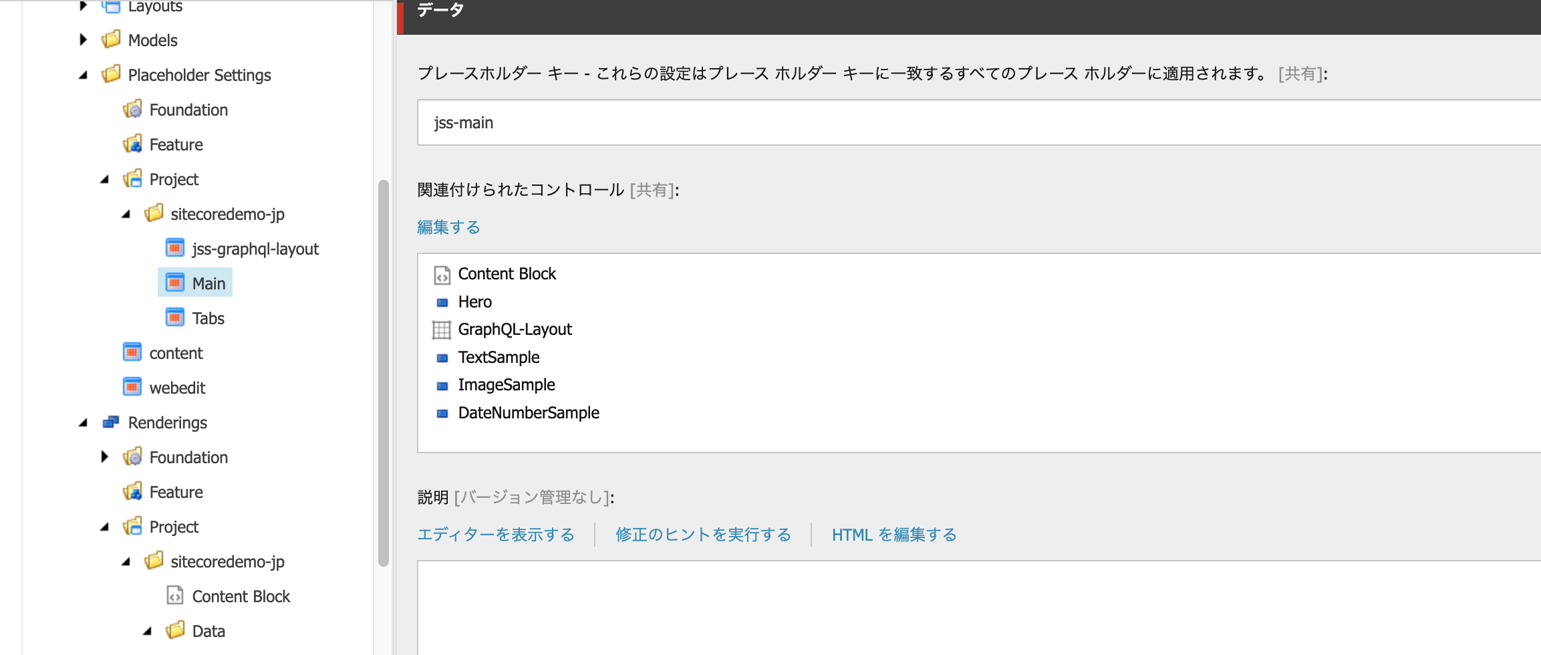Screen dimensions: 1541x655
Task: Click the jss-graphql-layout placeholder icon
Action: point(175,248)
